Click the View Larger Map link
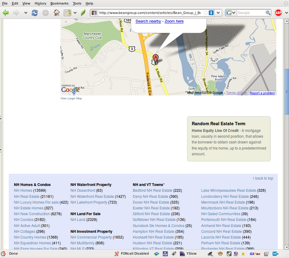This screenshot has width=289, height=258. click(x=71, y=98)
